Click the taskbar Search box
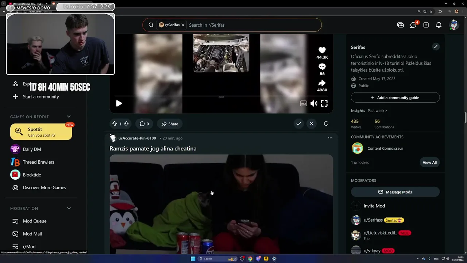The width and height of the screenshot is (467, 263). pyautogui.click(x=217, y=259)
